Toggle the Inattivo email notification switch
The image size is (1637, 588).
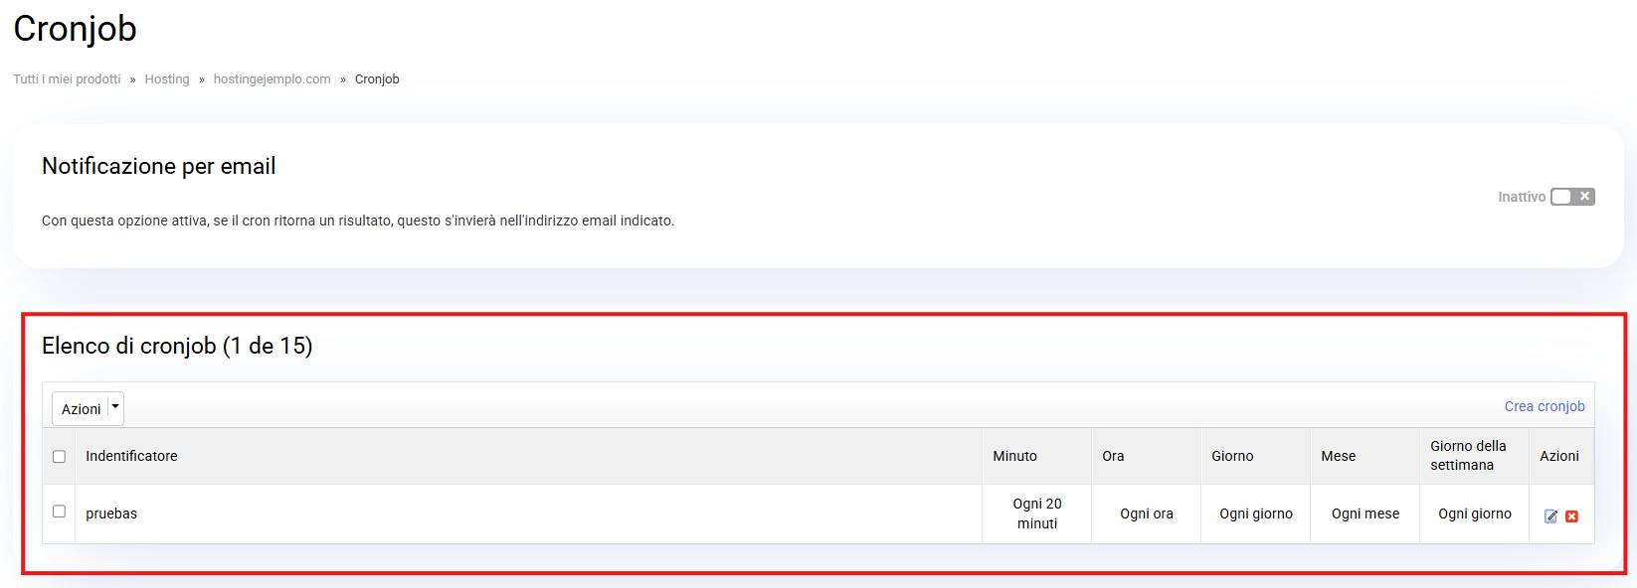pyautogui.click(x=1572, y=197)
